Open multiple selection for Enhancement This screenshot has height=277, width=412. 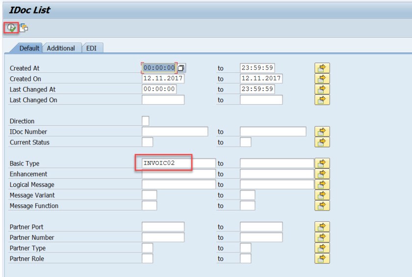(322, 174)
